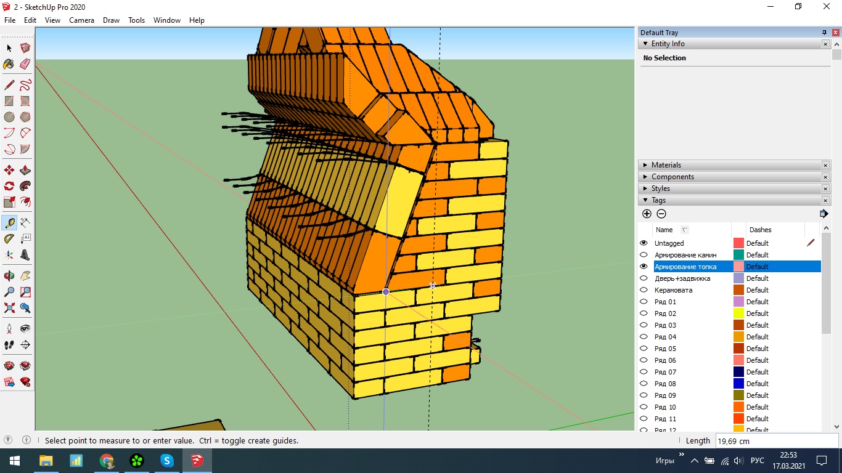Screen dimensions: 842x473
Task: Open the Window menu
Action: point(166,20)
